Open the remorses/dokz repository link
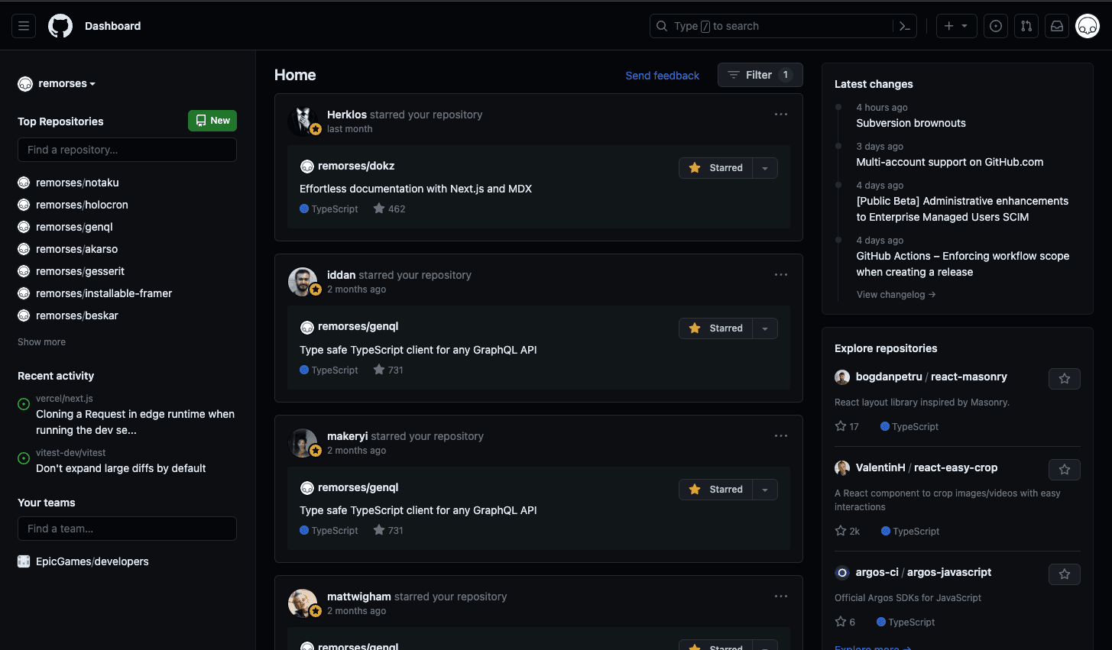This screenshot has width=1112, height=650. pyautogui.click(x=356, y=166)
